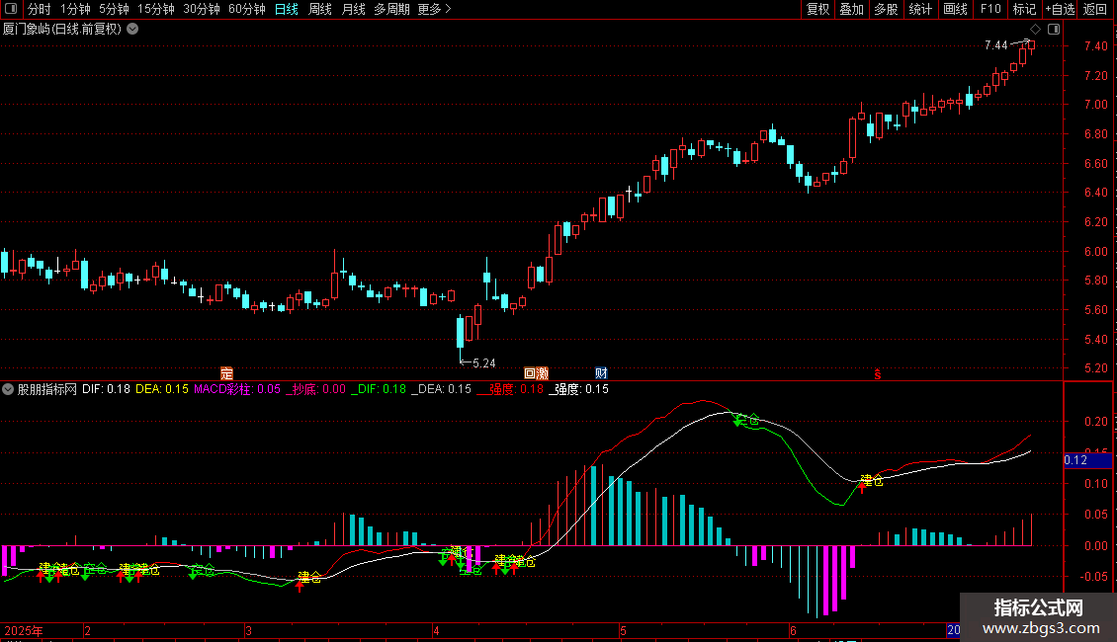Image resolution: width=1117 pixels, height=642 pixels.
Task: Click the 6.00 price axis label
Action: point(1095,251)
